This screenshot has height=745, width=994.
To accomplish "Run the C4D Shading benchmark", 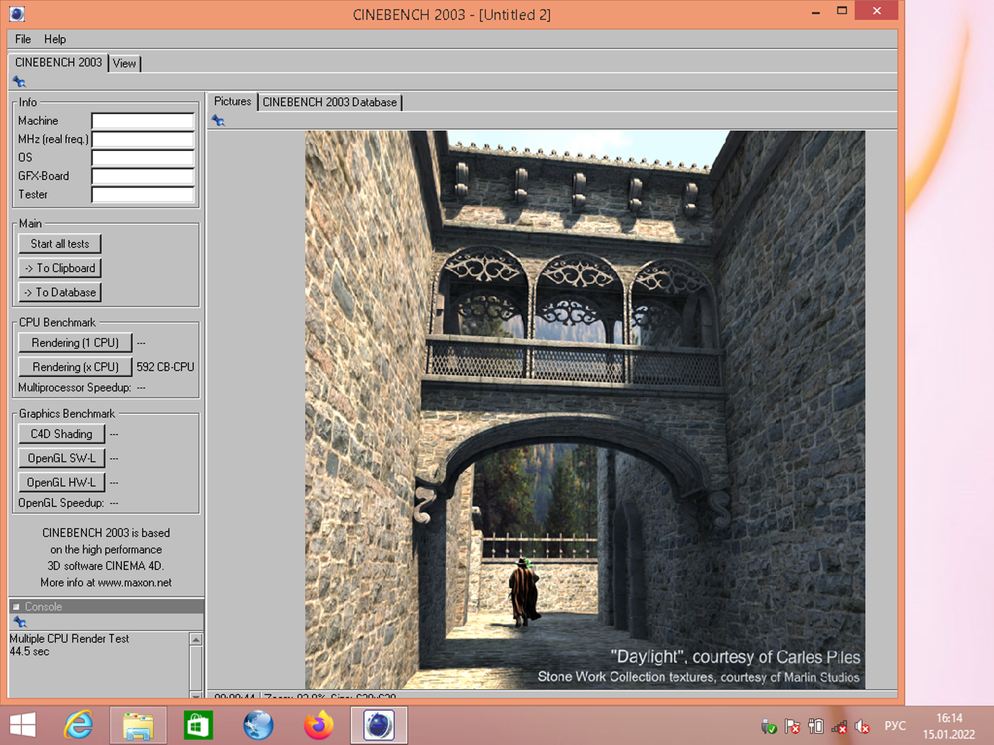I will [61, 434].
